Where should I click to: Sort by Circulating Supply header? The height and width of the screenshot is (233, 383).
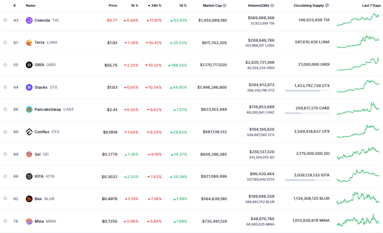309,5
